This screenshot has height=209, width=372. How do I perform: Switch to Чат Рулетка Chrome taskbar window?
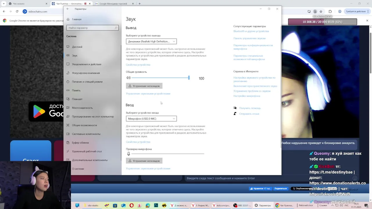pyautogui.click(x=284, y=206)
